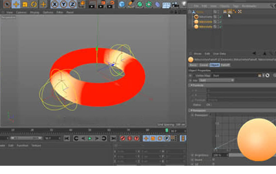Toggle Y axis lock
This screenshot has height=174, width=276.
(63, 4)
